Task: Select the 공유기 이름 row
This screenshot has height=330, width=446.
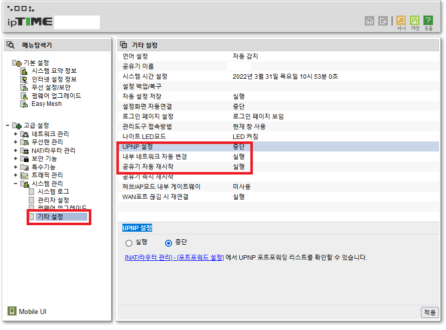Action: coord(278,67)
